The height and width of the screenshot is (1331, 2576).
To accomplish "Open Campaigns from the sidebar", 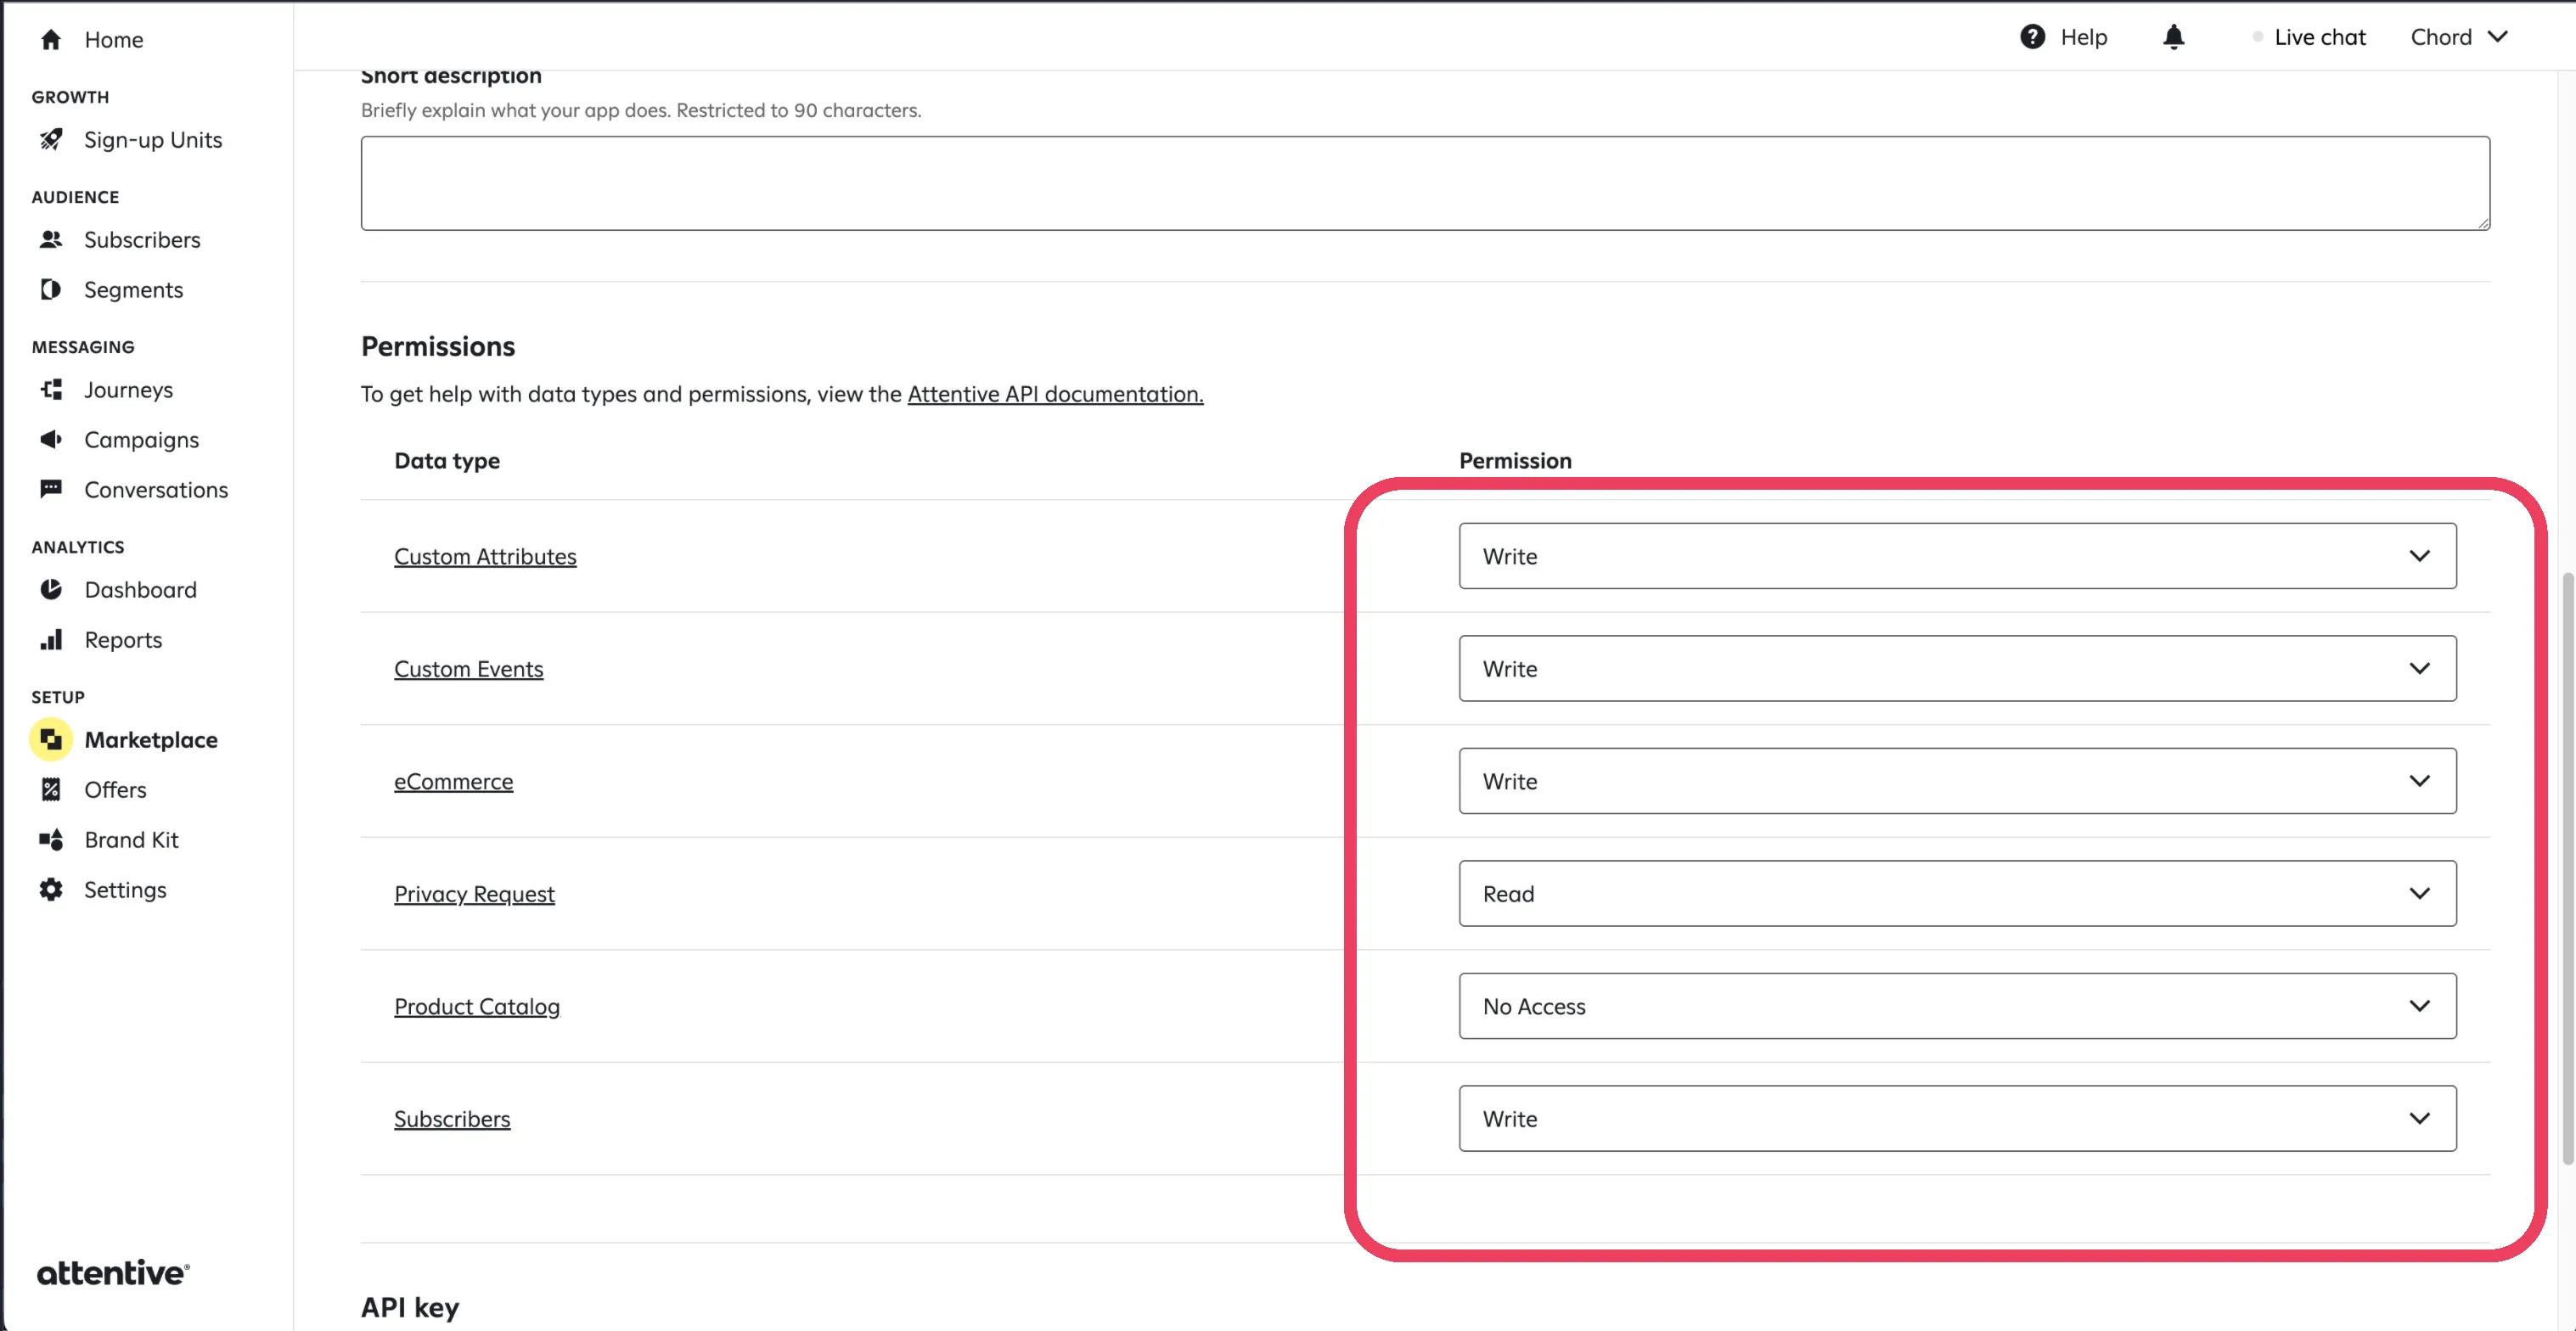I will click(x=142, y=440).
